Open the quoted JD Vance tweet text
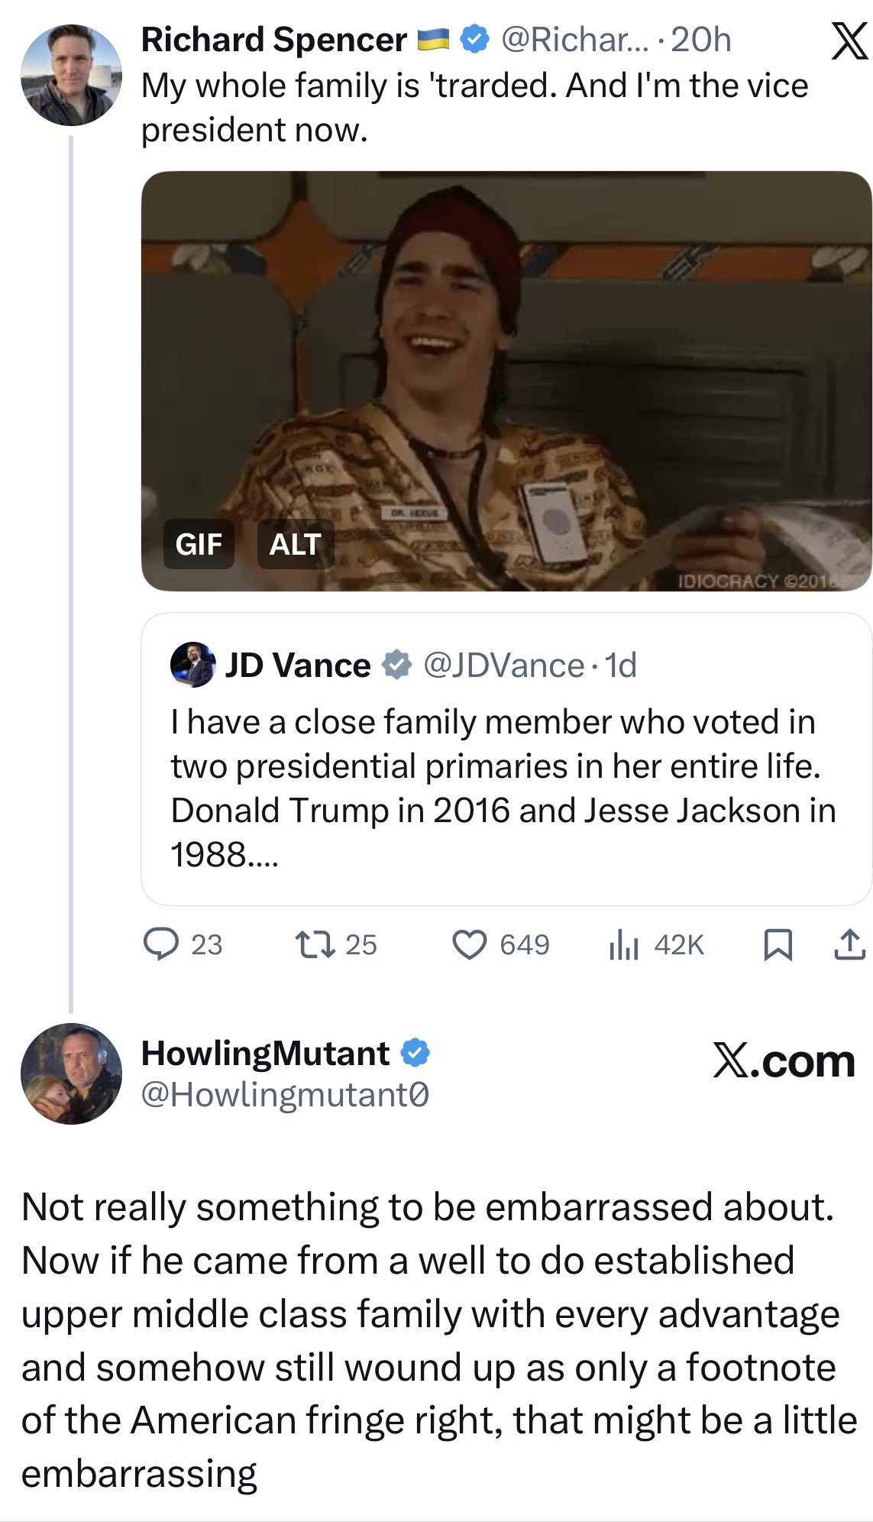873x1522 pixels. (x=503, y=788)
